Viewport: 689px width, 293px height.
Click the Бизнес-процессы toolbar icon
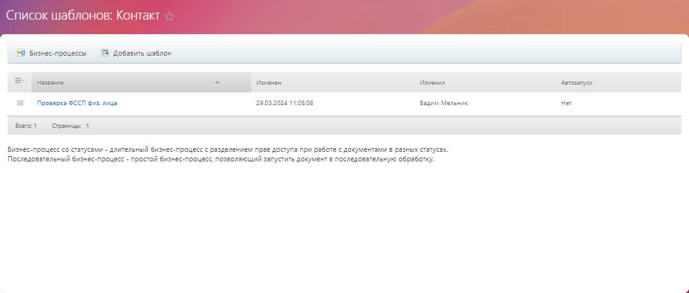coord(21,53)
